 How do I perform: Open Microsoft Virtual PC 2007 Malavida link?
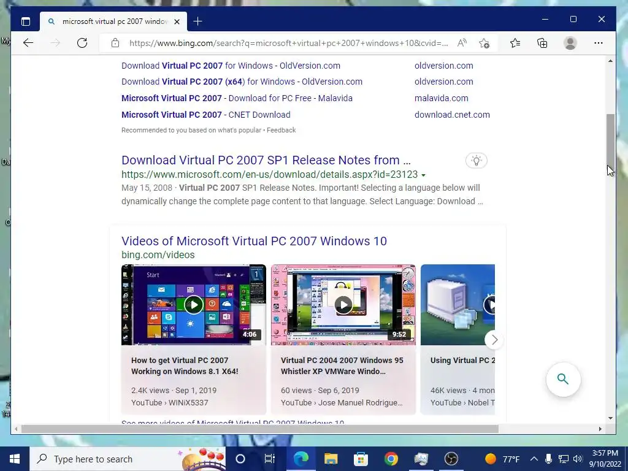point(237,98)
